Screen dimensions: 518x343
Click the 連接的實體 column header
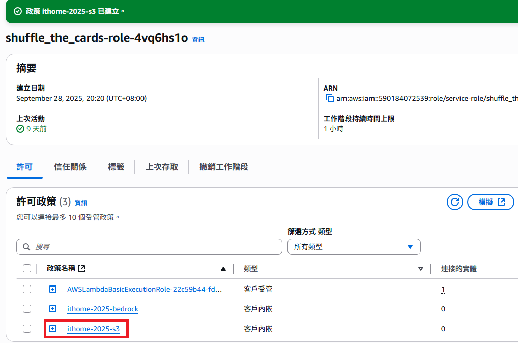(x=459, y=269)
